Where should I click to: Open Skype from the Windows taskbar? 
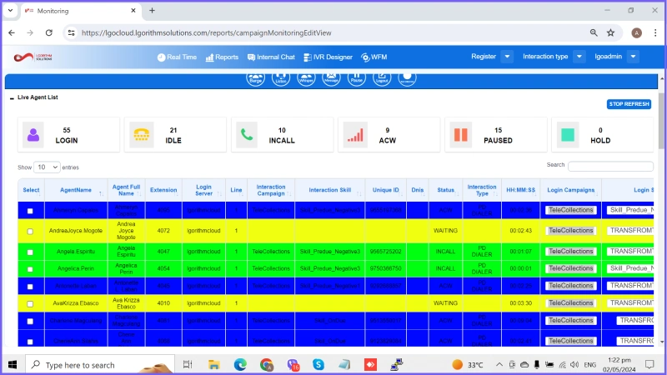tap(318, 364)
